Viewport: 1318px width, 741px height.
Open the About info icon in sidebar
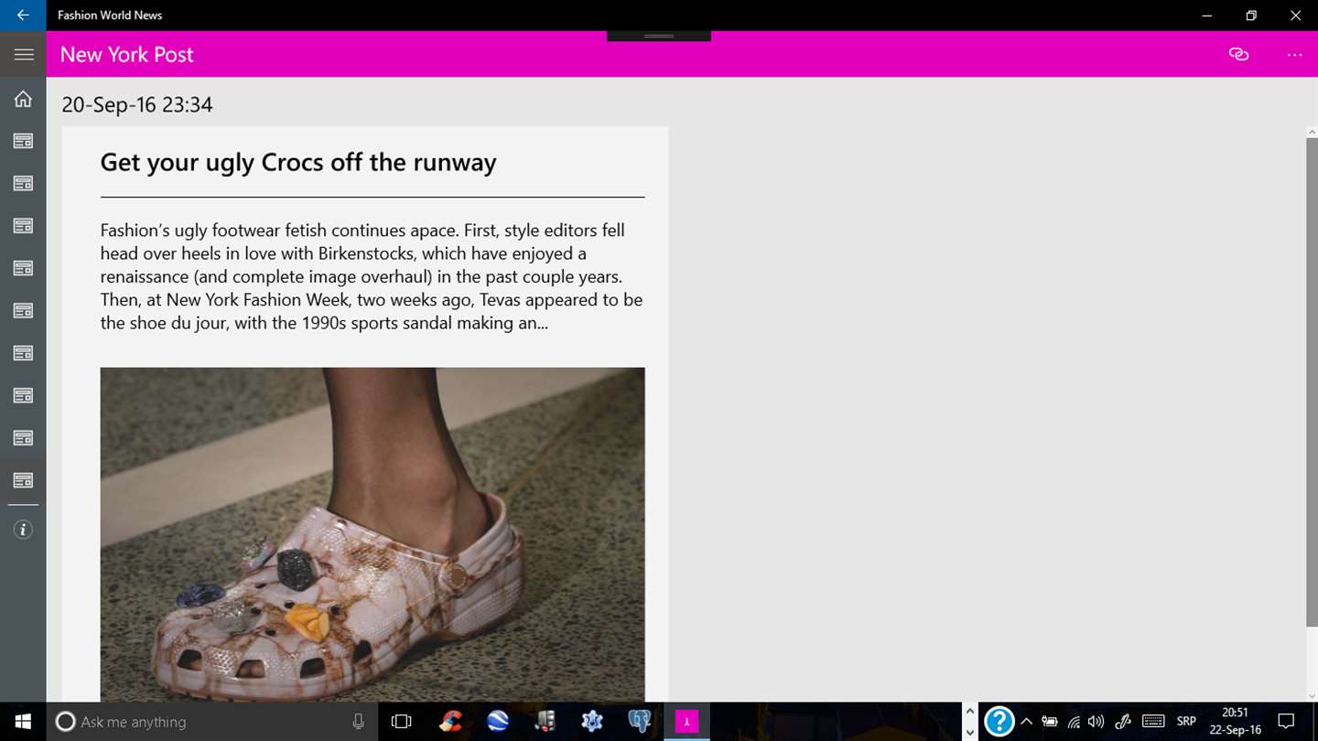click(x=23, y=530)
